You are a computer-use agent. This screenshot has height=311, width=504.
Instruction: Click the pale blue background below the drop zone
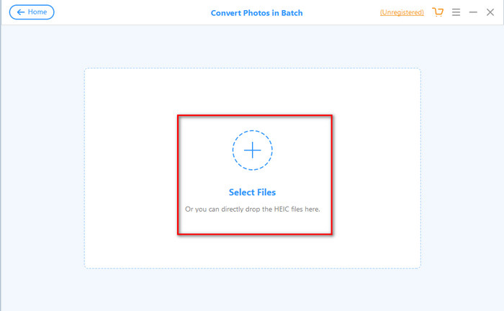coord(252,290)
